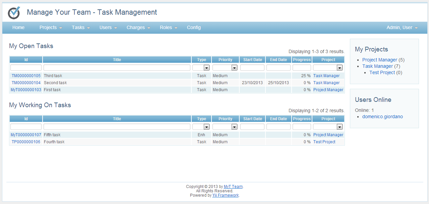The height and width of the screenshot is (204, 429).
Task: Open task TM0000000105
Action: [x=26, y=75]
